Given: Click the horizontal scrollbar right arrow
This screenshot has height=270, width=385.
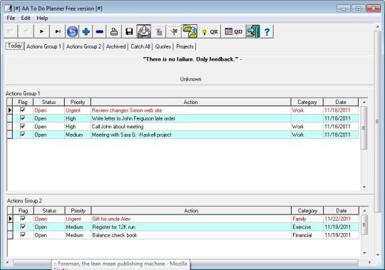Looking at the screenshot, I should click(369, 262).
